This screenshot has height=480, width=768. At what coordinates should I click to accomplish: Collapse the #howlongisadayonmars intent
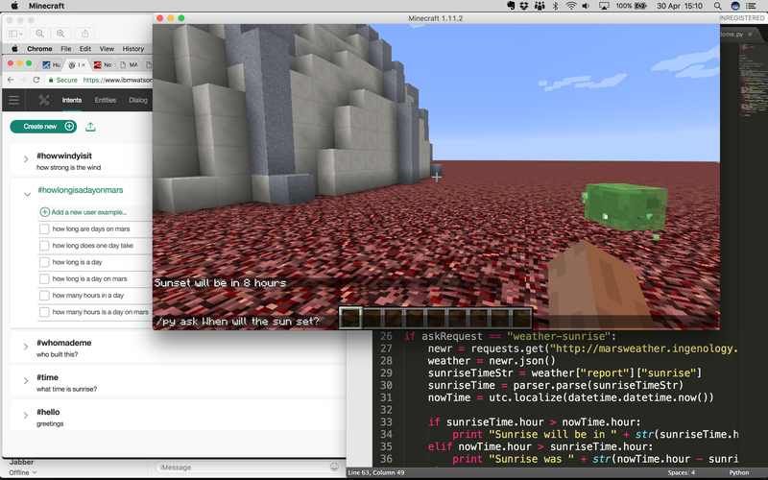26,193
